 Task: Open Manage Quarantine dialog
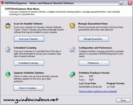click(94, 39)
